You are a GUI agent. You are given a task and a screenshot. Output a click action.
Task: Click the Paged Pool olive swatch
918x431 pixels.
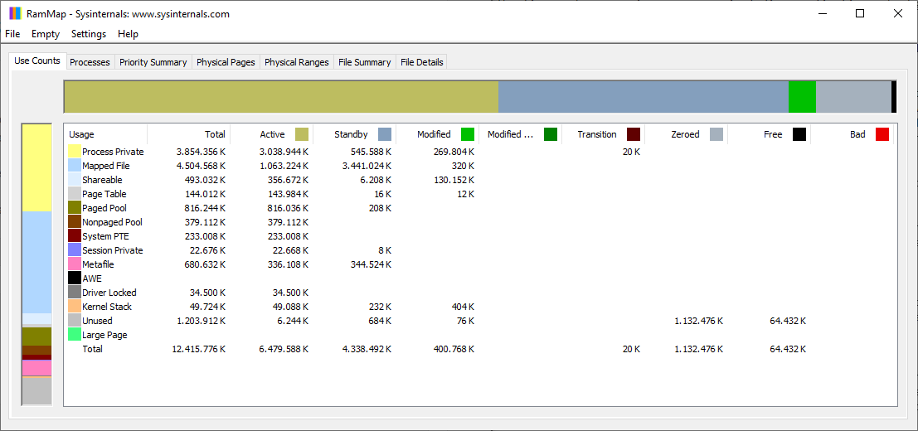click(75, 208)
